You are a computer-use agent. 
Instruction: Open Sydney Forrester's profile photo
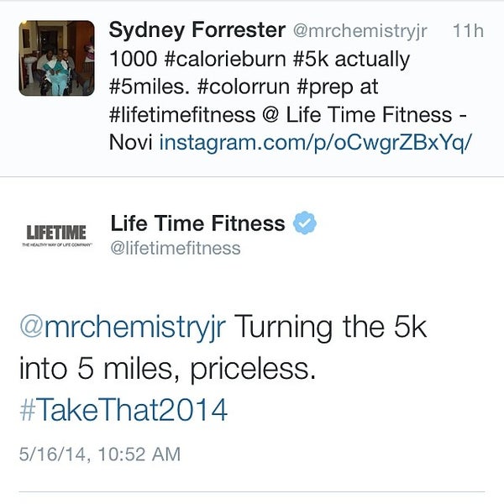(x=57, y=58)
